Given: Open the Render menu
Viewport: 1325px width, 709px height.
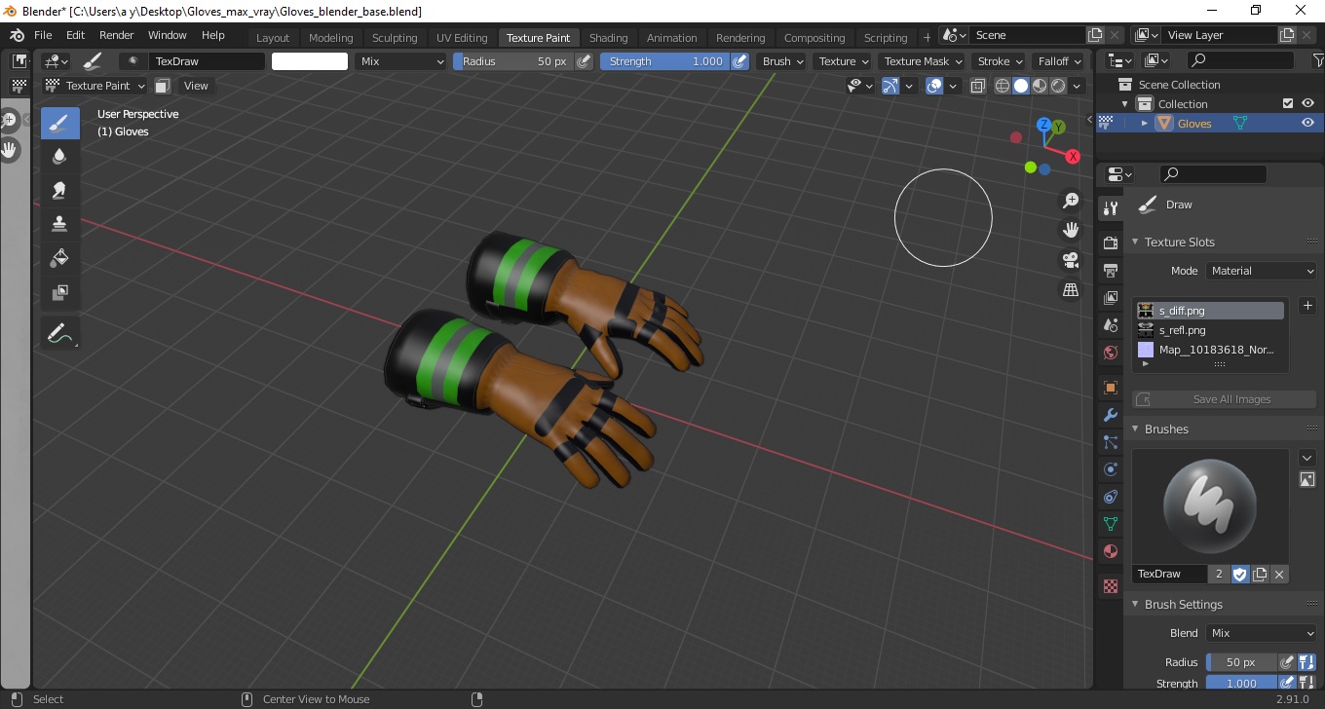Looking at the screenshot, I should tap(116, 35).
